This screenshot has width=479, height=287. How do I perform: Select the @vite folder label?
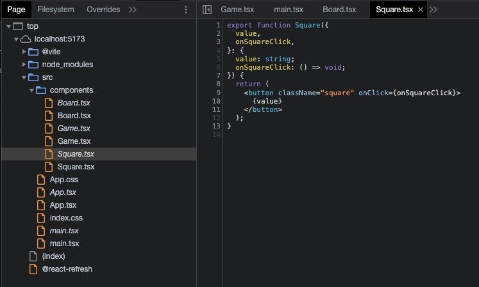pos(51,52)
